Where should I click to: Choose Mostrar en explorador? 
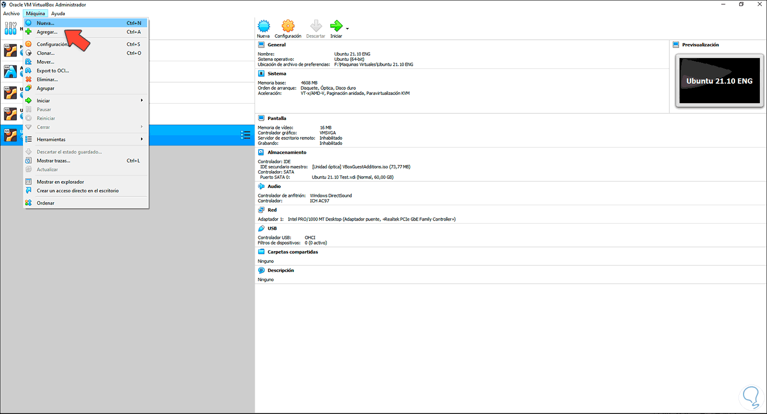point(86,182)
